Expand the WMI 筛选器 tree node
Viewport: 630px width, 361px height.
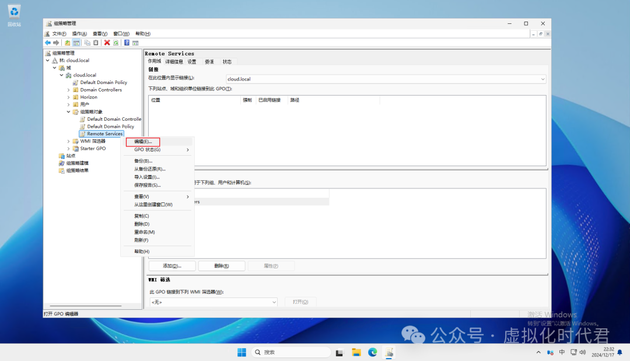coord(68,141)
